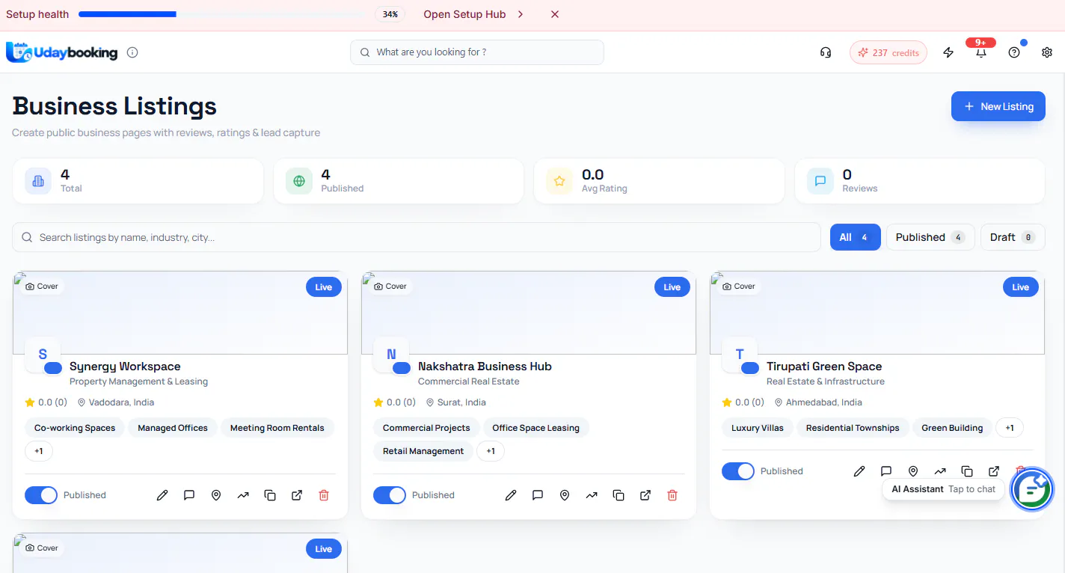Duplicate the Synergy Workspace listing
The height and width of the screenshot is (573, 1065).
pos(270,495)
